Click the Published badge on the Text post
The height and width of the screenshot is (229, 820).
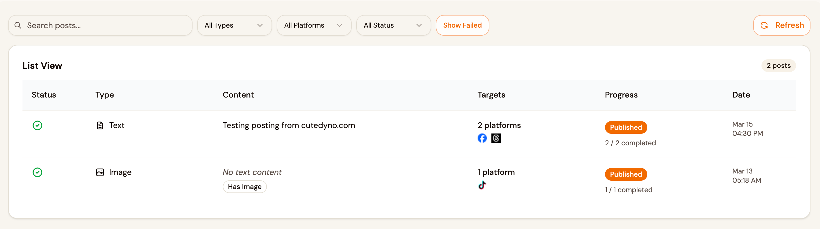tap(626, 127)
